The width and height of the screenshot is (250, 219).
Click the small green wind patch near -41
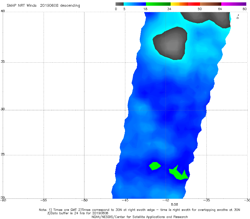pos(155,166)
